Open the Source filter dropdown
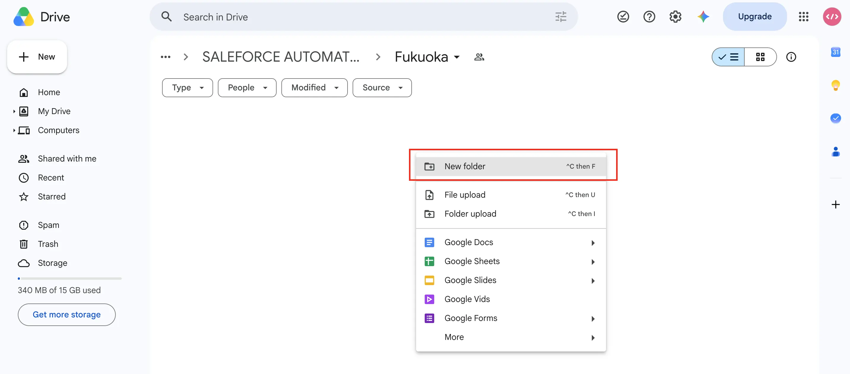 [382, 88]
